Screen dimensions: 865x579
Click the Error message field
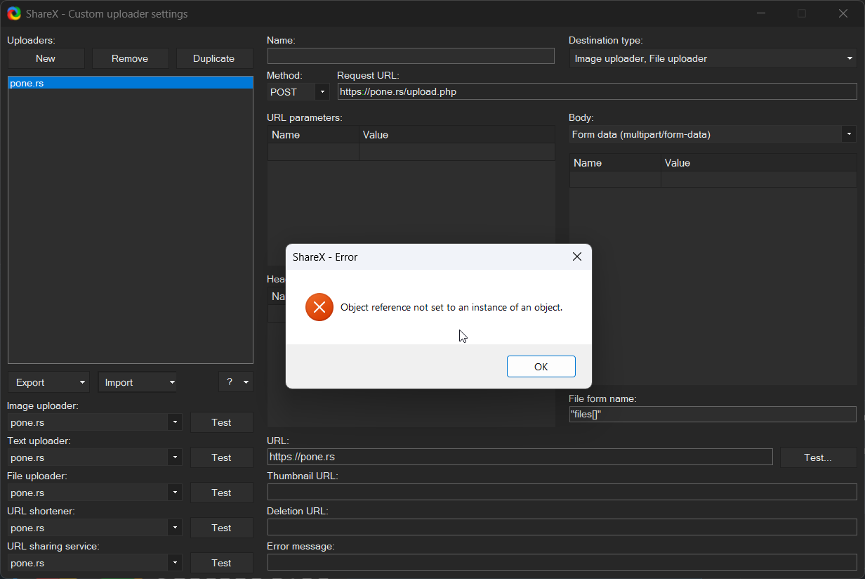[562, 562]
